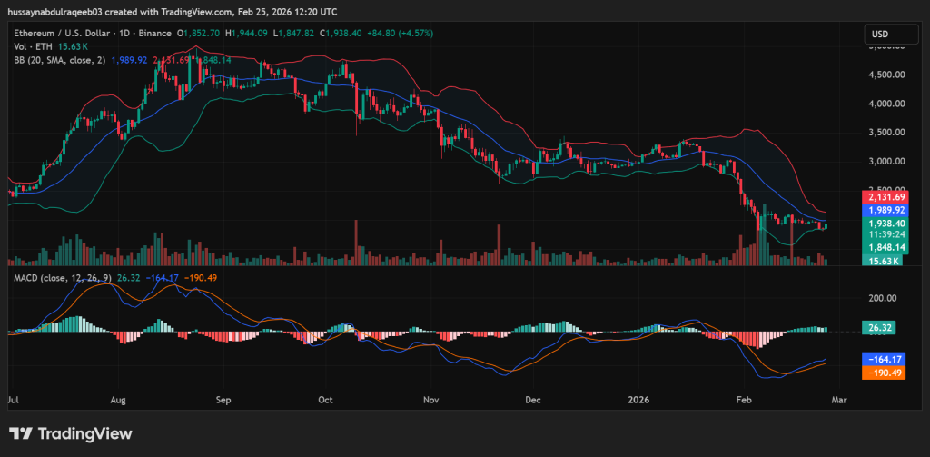Select the BB (20, SMA, close, 2) legend
The width and height of the screenshot is (930, 457).
[x=58, y=60]
